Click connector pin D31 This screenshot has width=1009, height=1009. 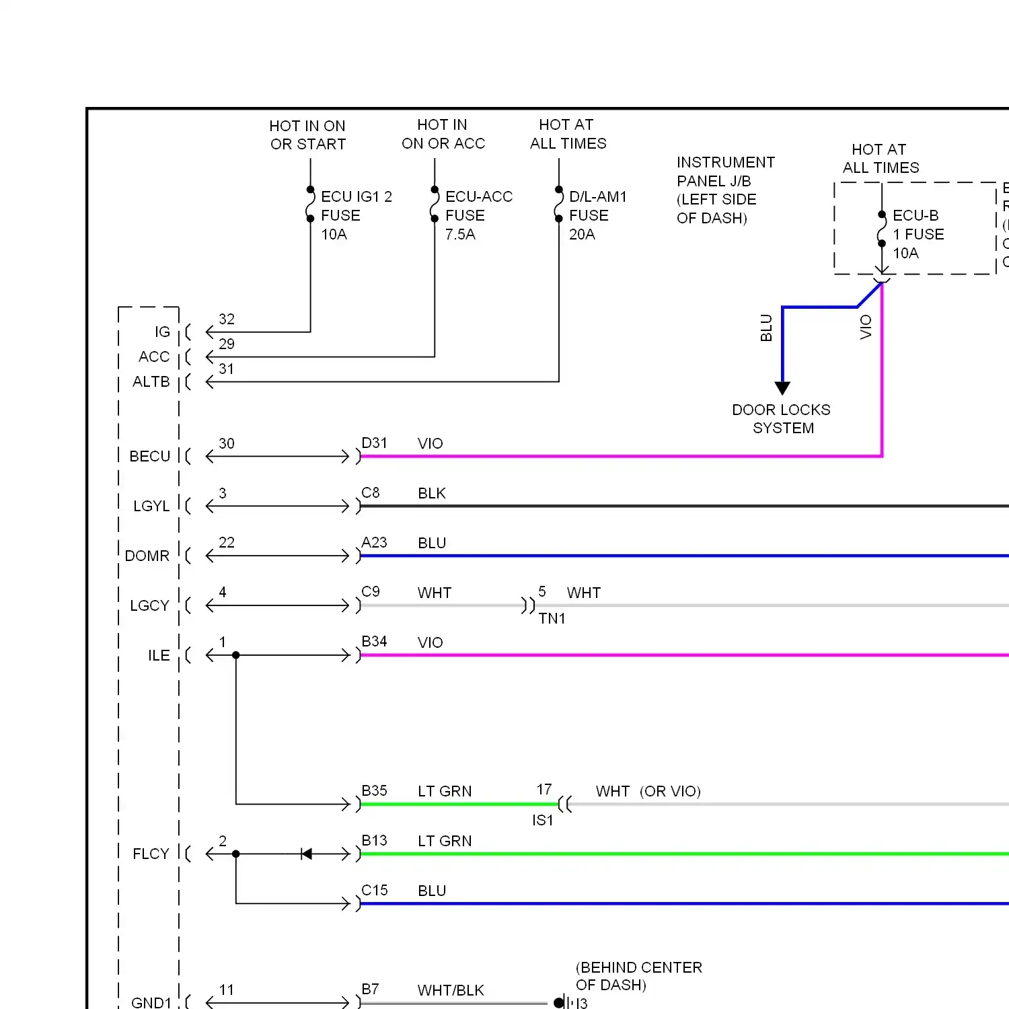[374, 443]
